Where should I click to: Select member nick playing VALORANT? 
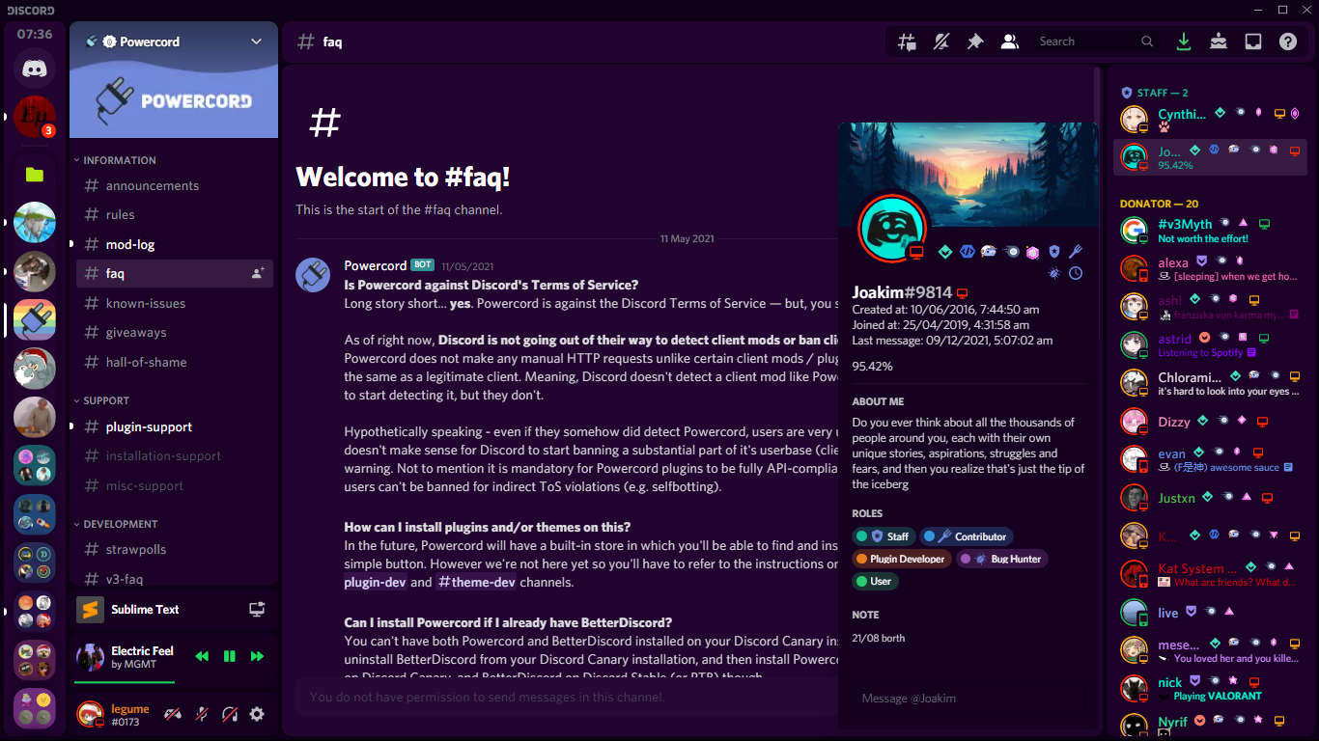1210,688
